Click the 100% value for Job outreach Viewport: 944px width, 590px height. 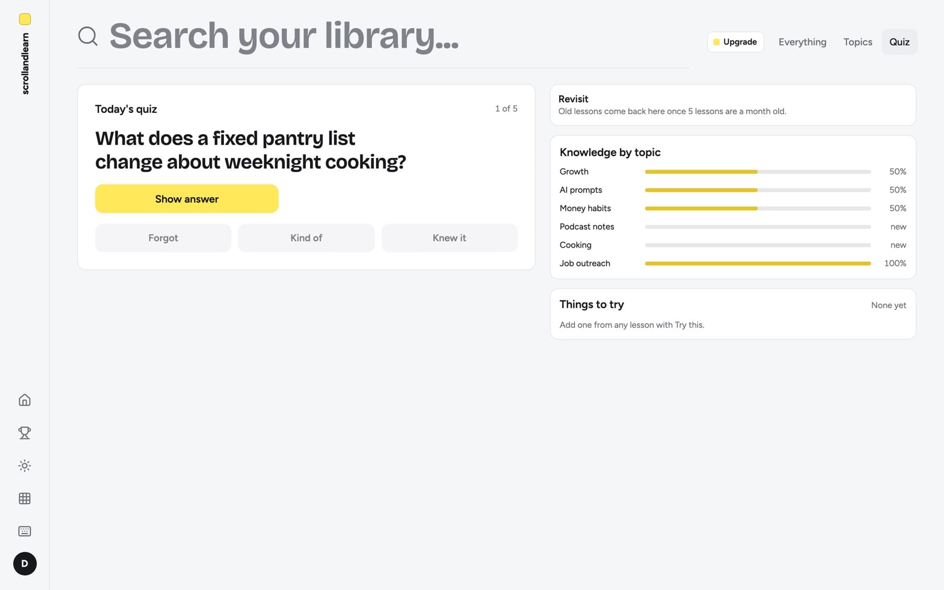point(895,263)
